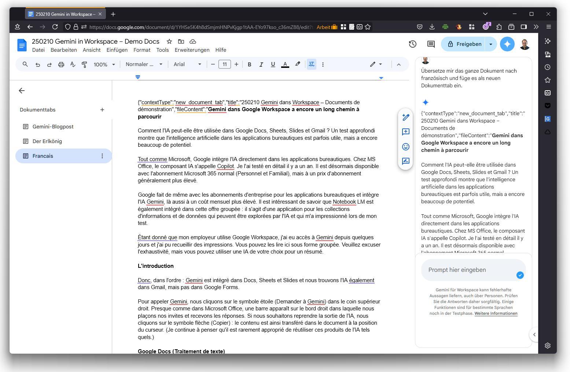The height and width of the screenshot is (372, 570).
Task: Open the zoom 100% dropdown
Action: tap(104, 64)
